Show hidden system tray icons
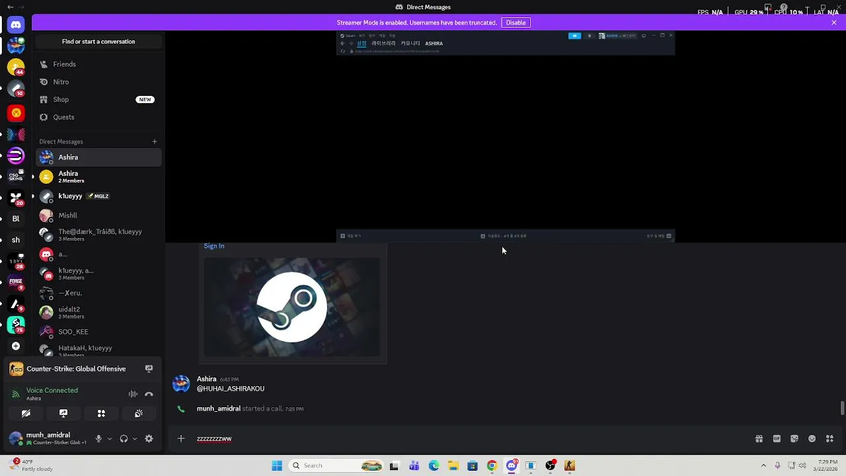846x476 pixels. 763,465
